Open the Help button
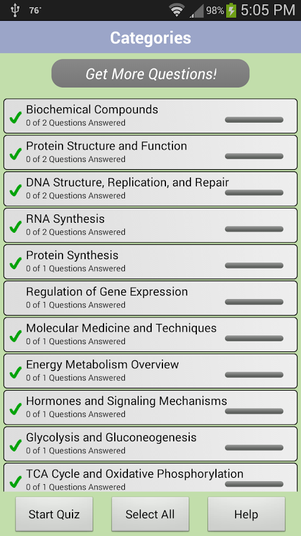Viewport: 301px width, 536px height. [x=246, y=514]
